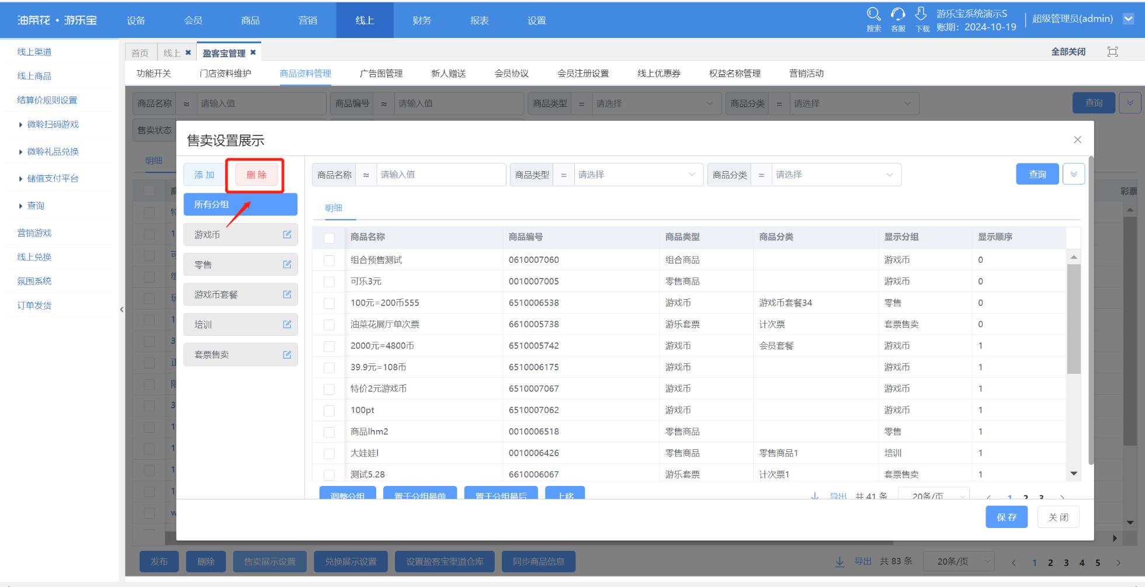
Task: Check the row 100元=200币555
Action: coord(329,304)
